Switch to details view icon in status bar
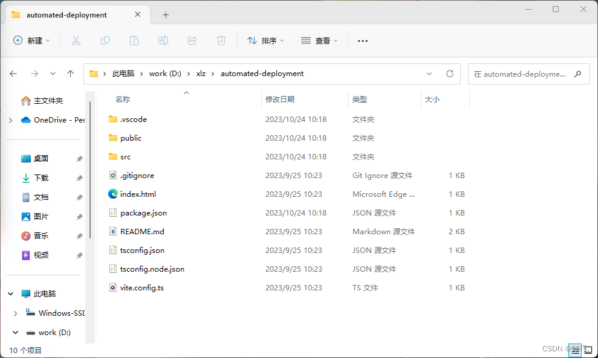The height and width of the screenshot is (358, 598). pyautogui.click(x=575, y=350)
